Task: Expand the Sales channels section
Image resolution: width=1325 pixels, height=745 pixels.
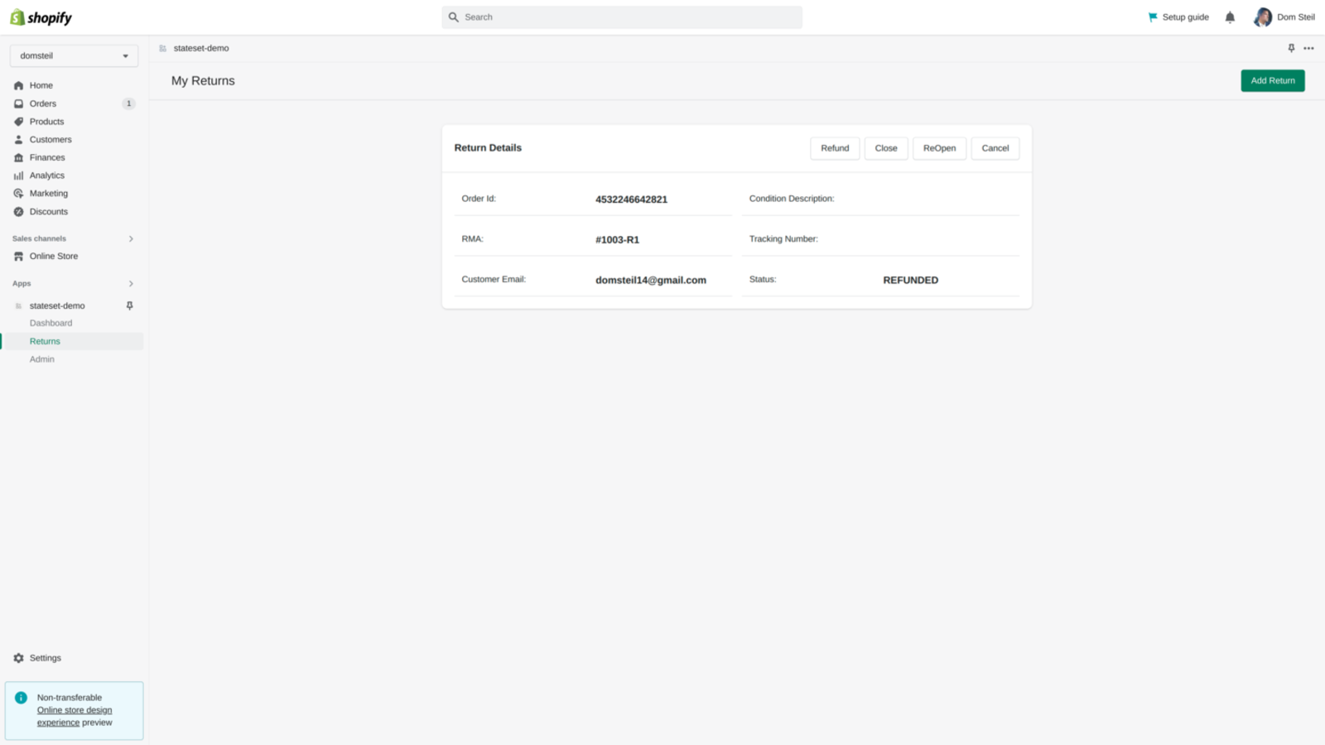Action: pos(131,238)
